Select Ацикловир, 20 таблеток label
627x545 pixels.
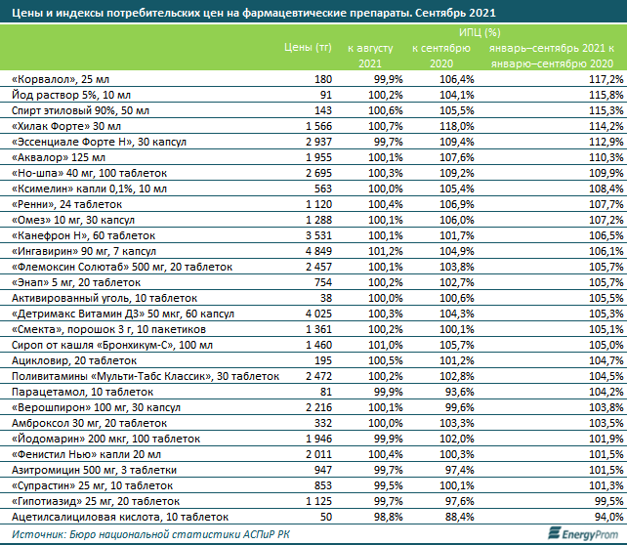74,360
